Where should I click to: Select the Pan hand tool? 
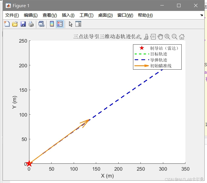coord(160,37)
